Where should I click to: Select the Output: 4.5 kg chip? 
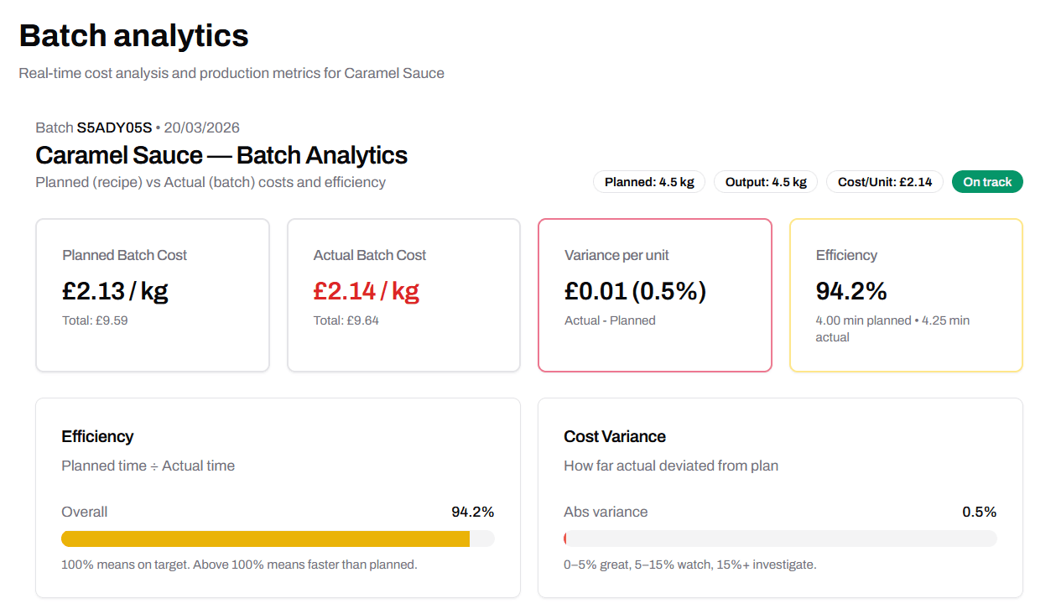click(765, 181)
